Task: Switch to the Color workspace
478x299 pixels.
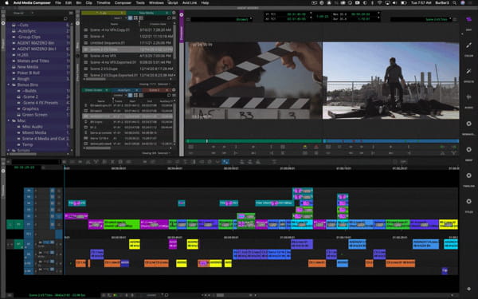Action: tap(469, 45)
